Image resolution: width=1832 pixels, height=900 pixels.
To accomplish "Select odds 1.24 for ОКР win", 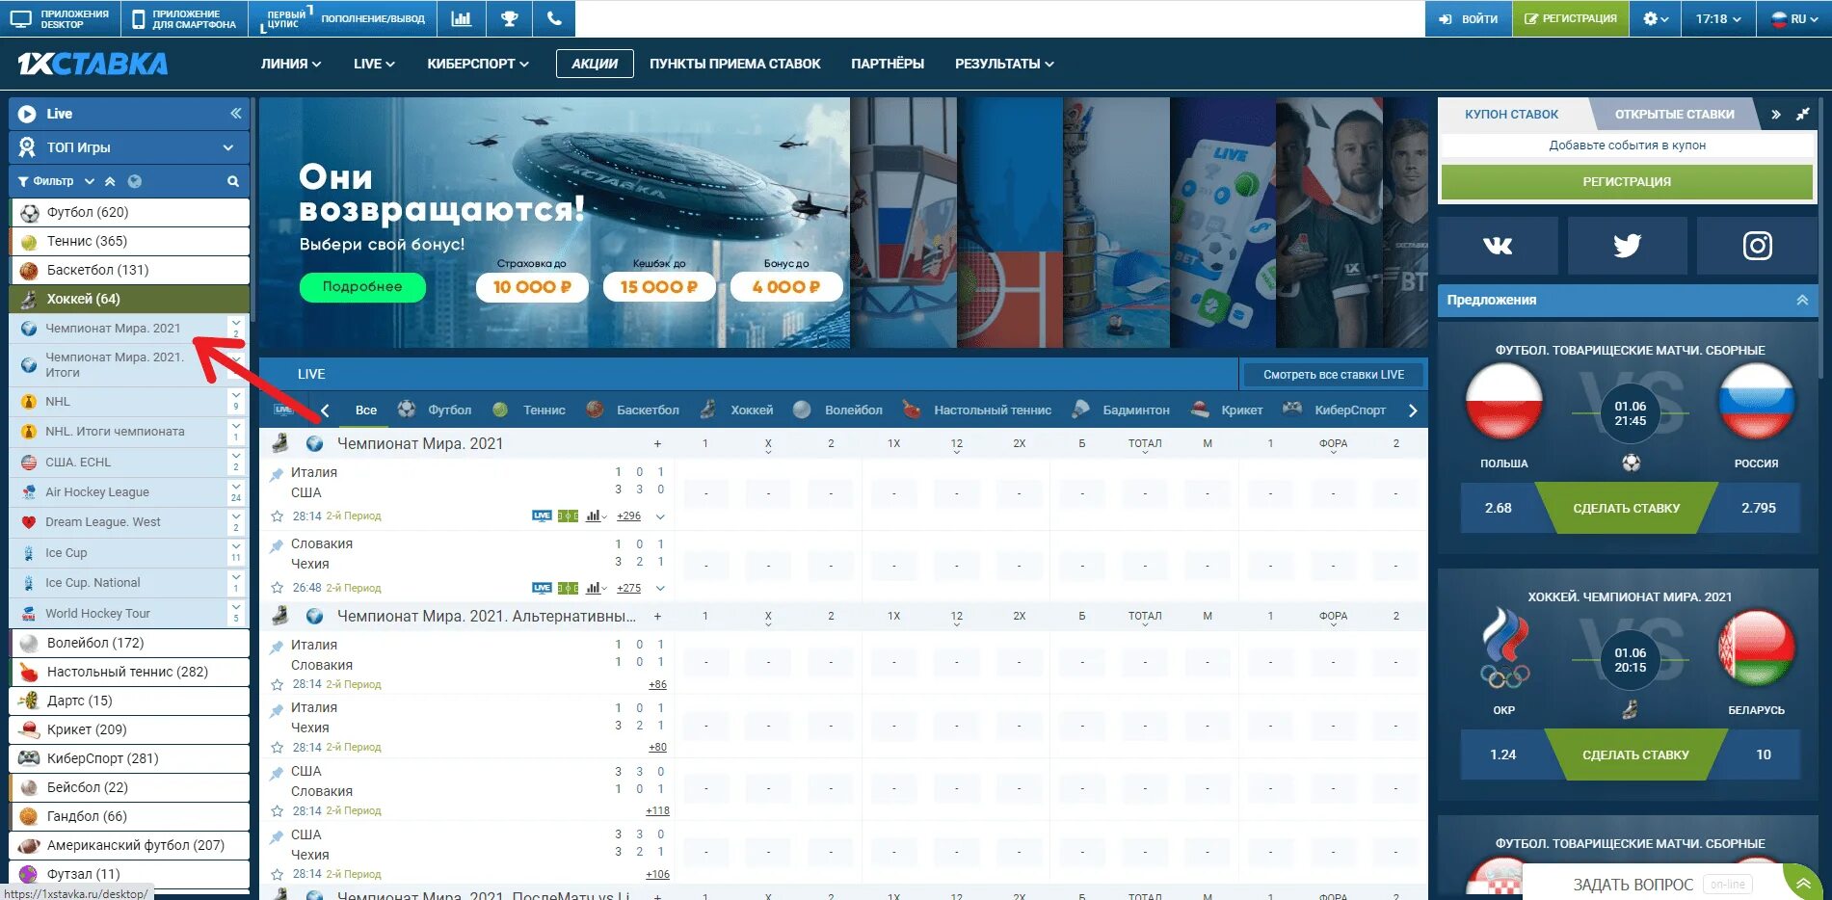I will 1502,754.
